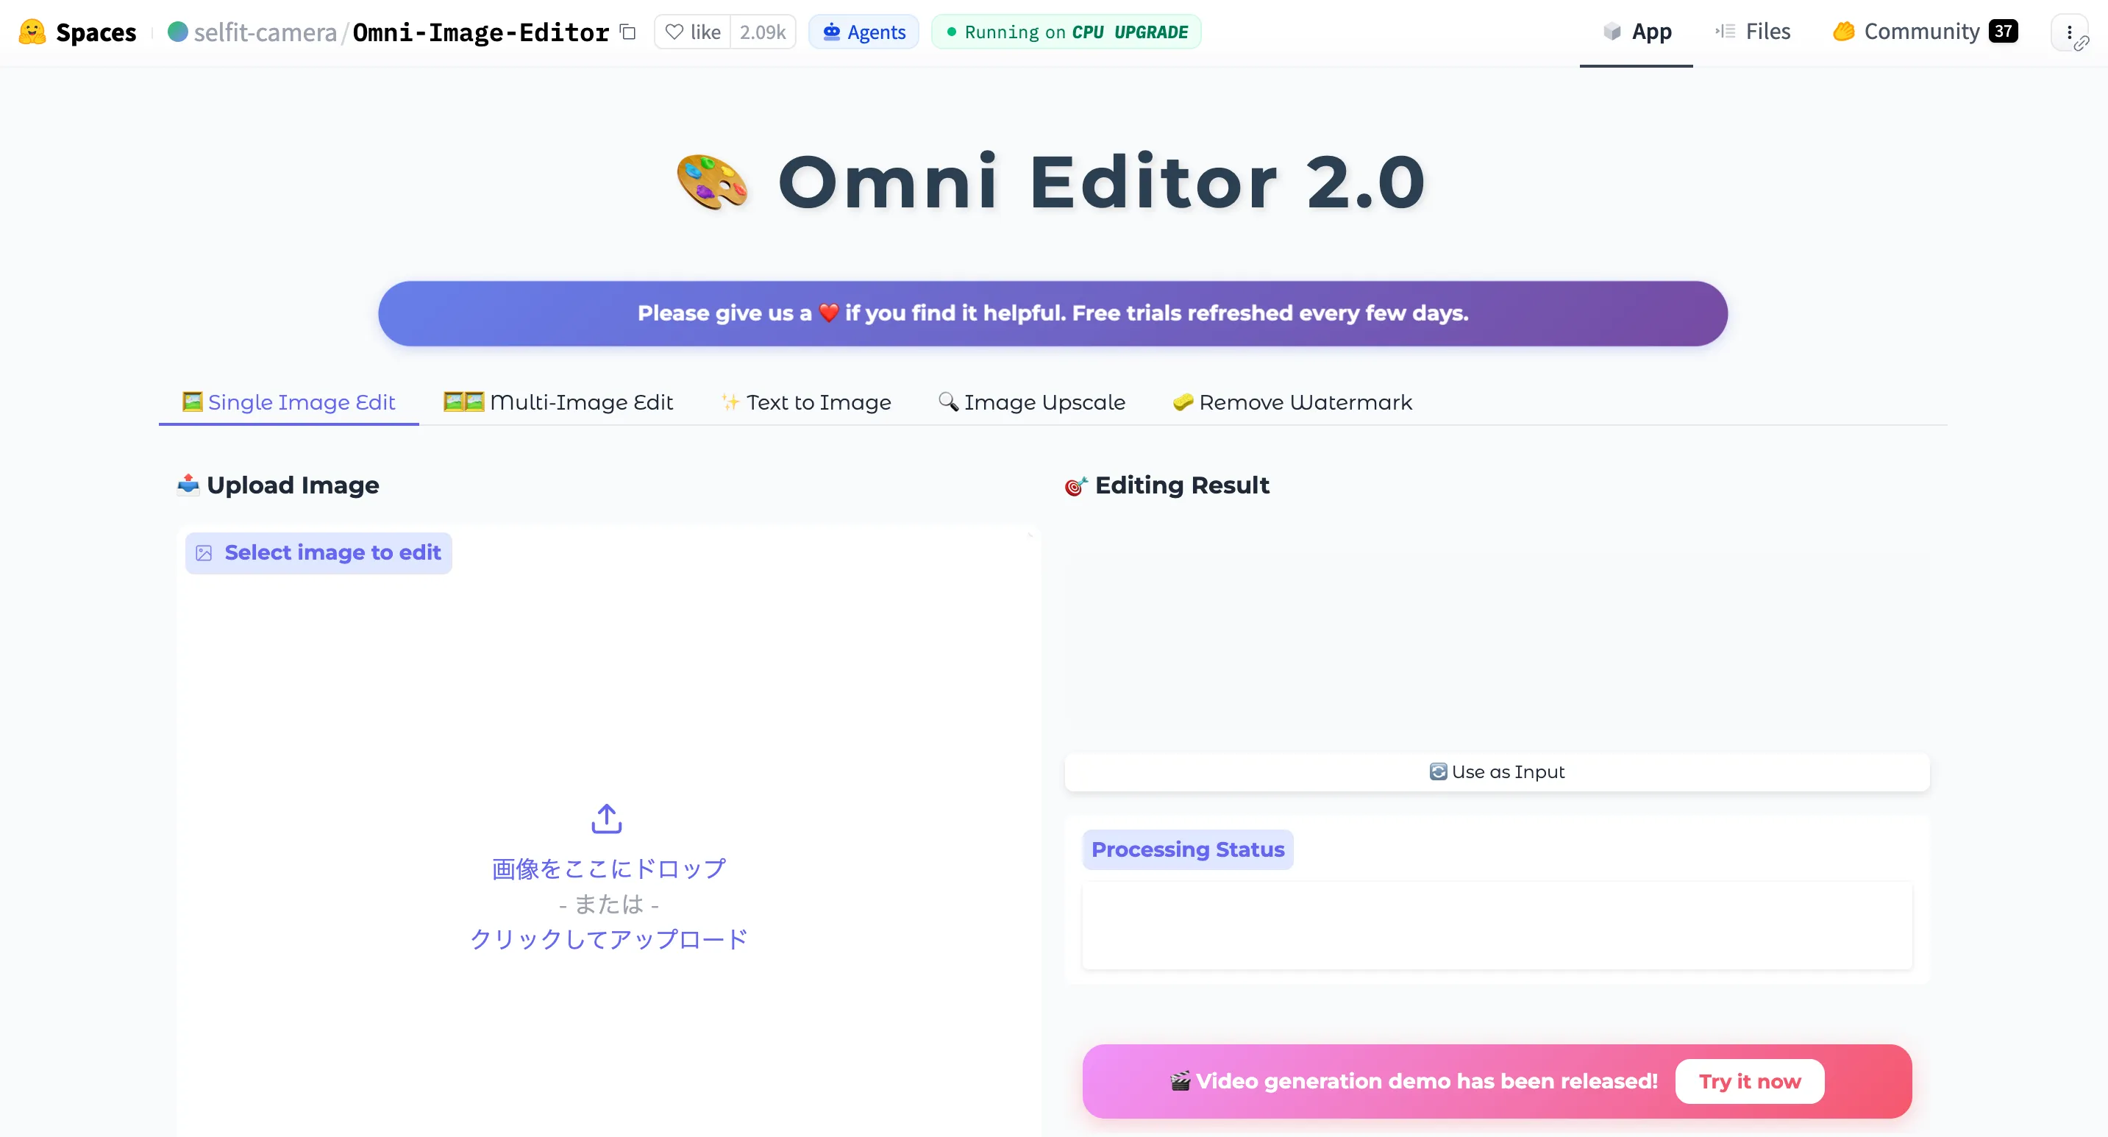
Task: Like this space with the heart button
Action: coord(692,32)
